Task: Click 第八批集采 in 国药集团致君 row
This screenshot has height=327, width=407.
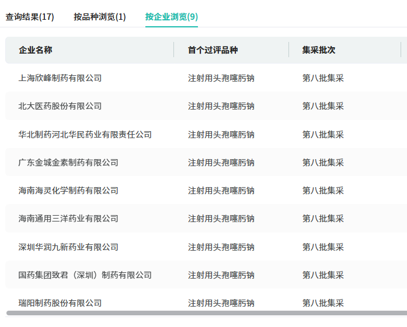Action: pyautogui.click(x=323, y=275)
